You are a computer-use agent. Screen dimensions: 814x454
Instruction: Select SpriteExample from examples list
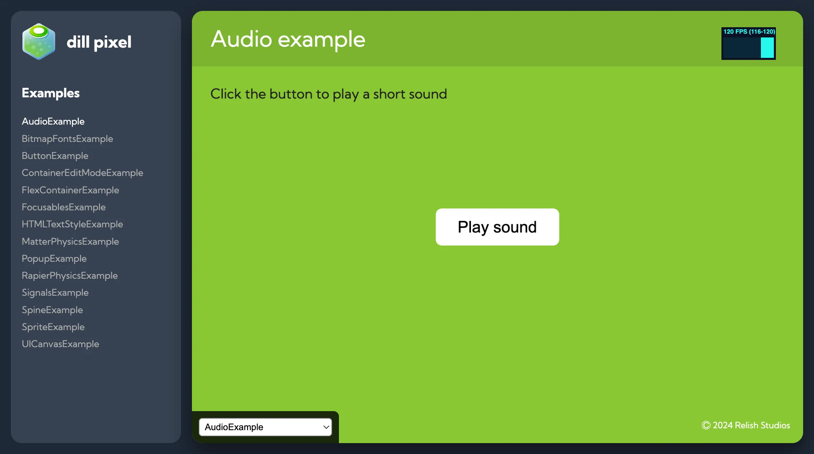pos(53,327)
